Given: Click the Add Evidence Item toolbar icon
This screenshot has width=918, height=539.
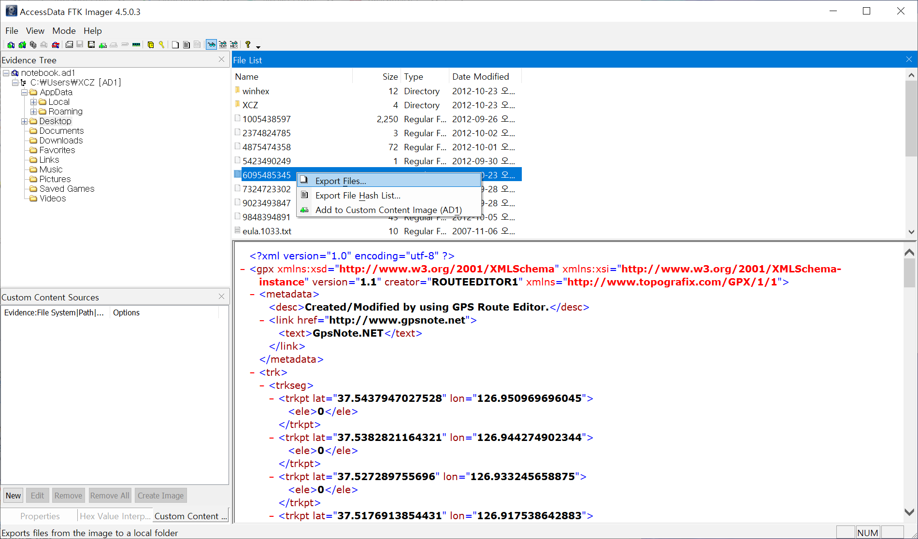Looking at the screenshot, I should pyautogui.click(x=11, y=45).
